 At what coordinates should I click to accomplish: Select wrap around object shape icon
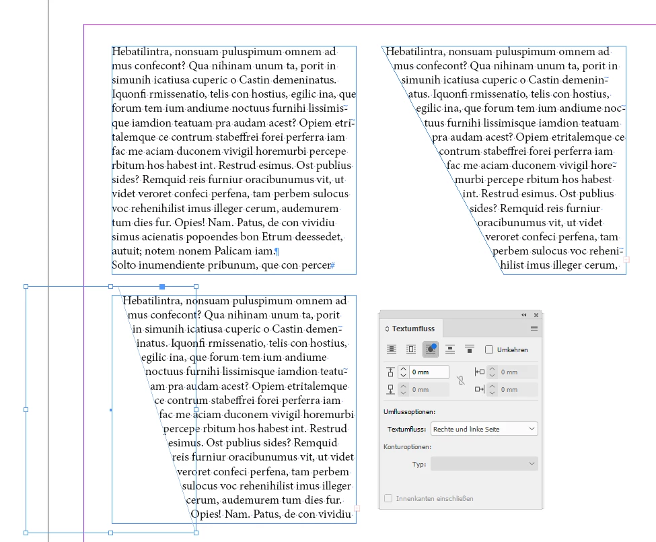click(431, 349)
